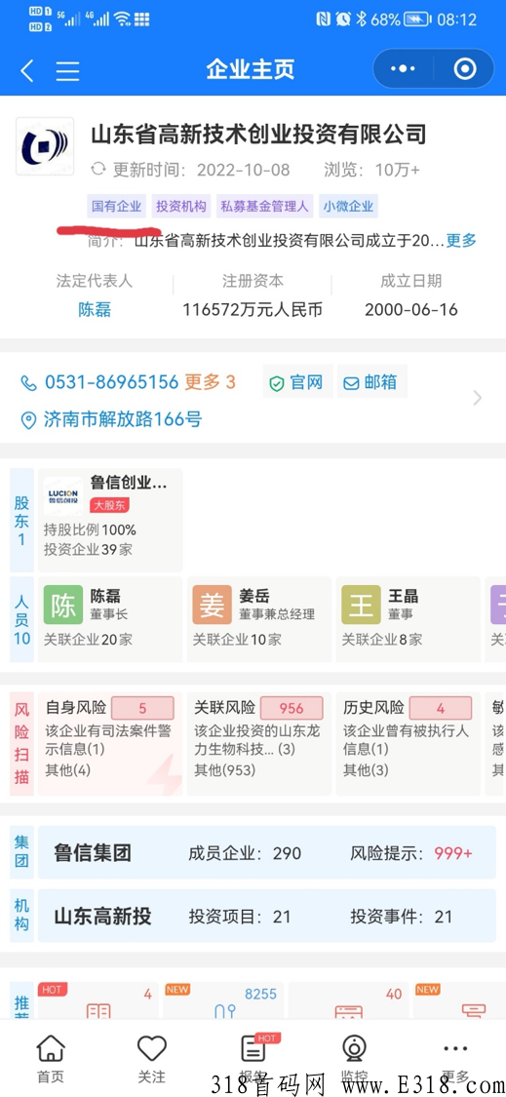
Task: View registered capital 116572万元人民币
Action: tap(253, 309)
